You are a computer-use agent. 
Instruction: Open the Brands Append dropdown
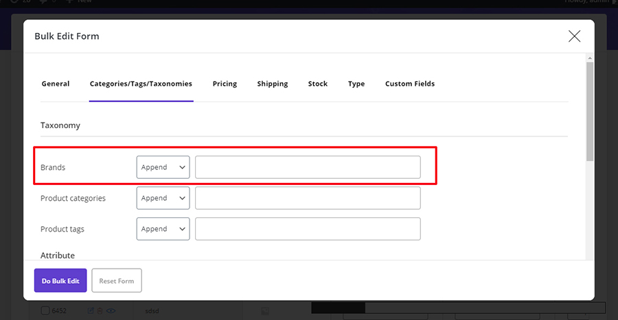pos(163,167)
